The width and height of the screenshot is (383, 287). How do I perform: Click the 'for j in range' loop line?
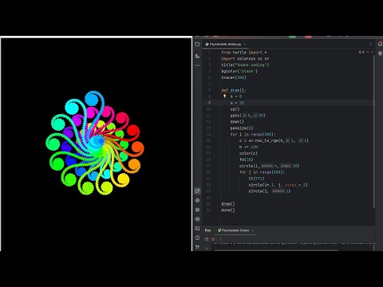click(x=262, y=172)
